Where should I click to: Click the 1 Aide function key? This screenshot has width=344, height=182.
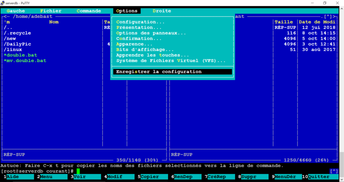click(x=18, y=177)
